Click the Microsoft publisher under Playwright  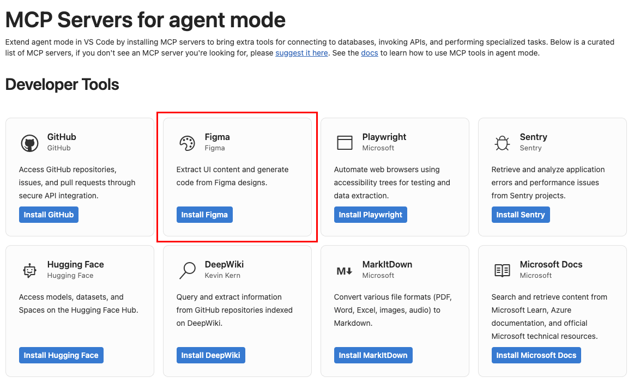pyautogui.click(x=378, y=148)
